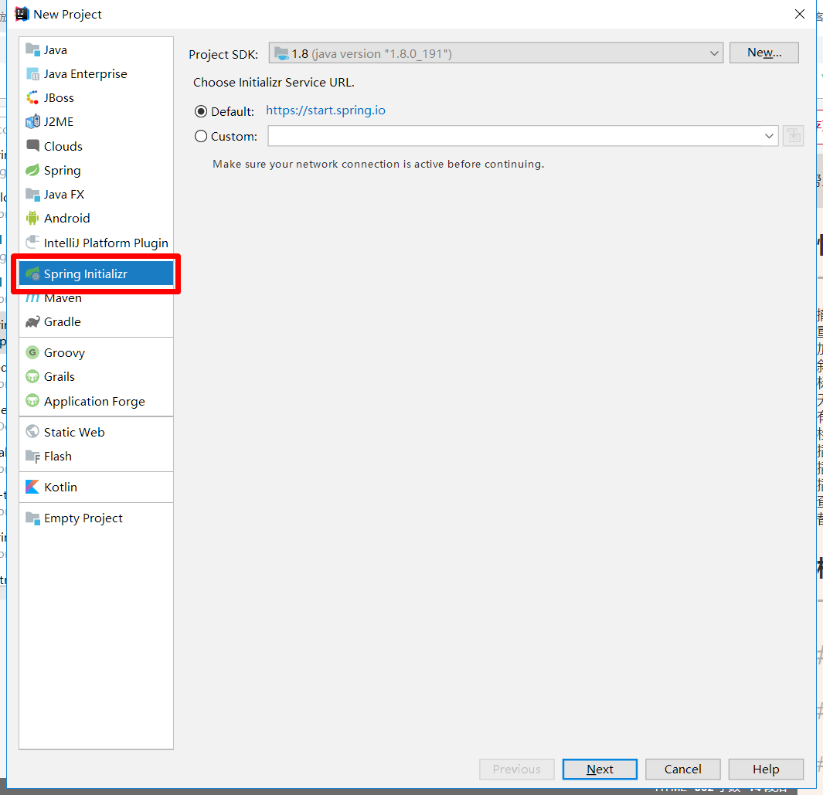The image size is (823, 795).
Task: Click inside the Custom URL text field
Action: 515,137
